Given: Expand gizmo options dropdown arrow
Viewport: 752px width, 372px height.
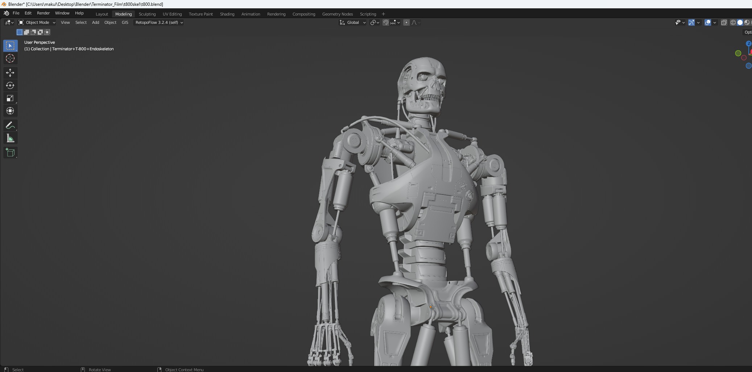Looking at the screenshot, I should pos(698,22).
